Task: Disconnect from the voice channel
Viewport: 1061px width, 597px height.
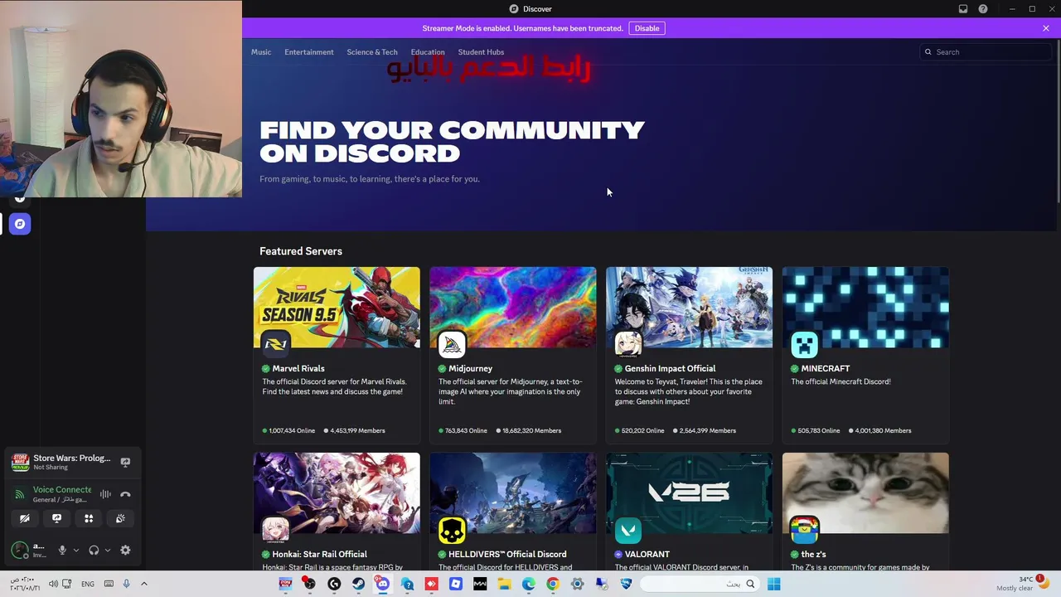Action: pos(125,494)
